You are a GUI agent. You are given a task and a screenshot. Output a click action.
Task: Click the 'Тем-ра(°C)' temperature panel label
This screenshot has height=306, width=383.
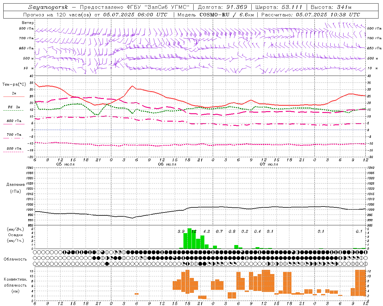tap(14, 85)
